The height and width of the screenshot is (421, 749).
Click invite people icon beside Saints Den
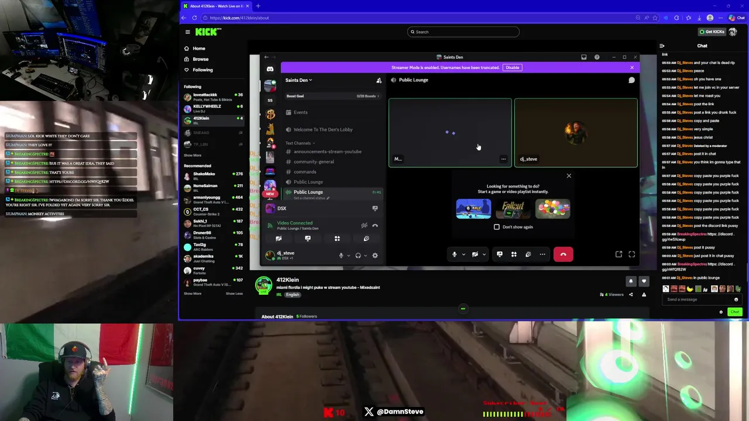[379, 80]
